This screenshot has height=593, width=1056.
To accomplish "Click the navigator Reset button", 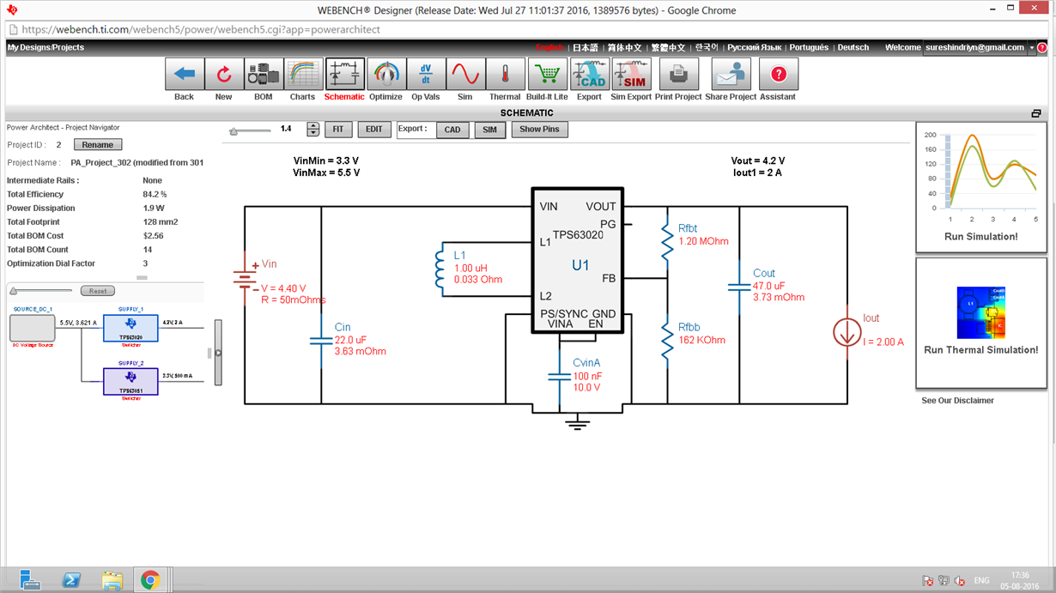I will [98, 291].
